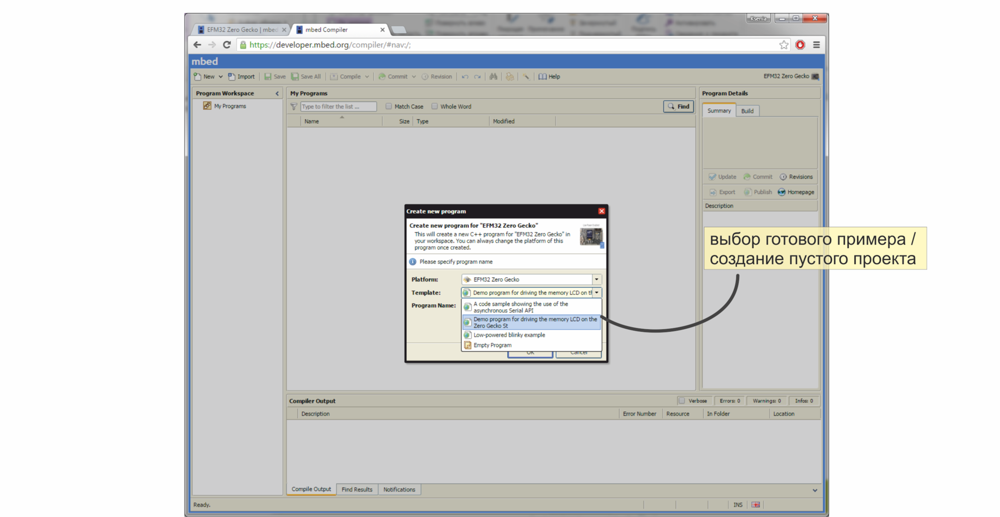Open the Compile dropdown arrow
1000x517 pixels.
point(367,76)
